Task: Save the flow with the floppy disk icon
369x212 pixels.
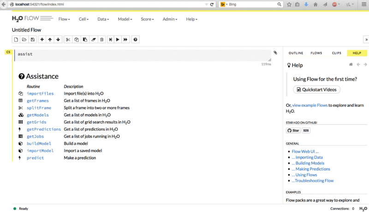Action: click(32, 40)
